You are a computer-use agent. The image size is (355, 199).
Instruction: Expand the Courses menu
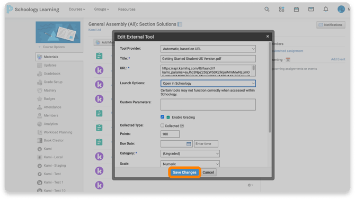77,10
